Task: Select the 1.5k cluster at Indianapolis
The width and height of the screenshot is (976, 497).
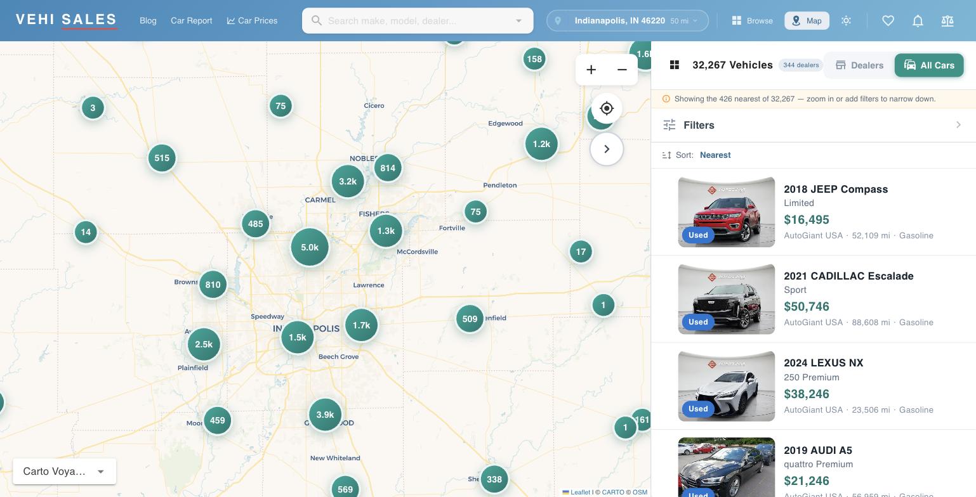Action: pyautogui.click(x=298, y=337)
